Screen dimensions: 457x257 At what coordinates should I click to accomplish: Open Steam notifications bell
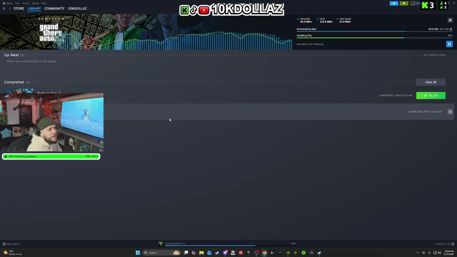[x=404, y=4]
